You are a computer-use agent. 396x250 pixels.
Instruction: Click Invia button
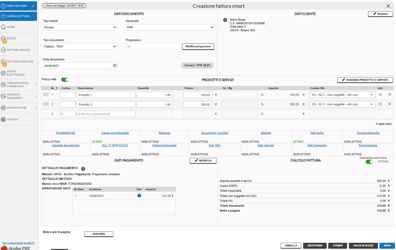coord(387,245)
